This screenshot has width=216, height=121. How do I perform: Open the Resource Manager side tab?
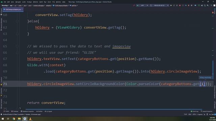tap(1, 24)
